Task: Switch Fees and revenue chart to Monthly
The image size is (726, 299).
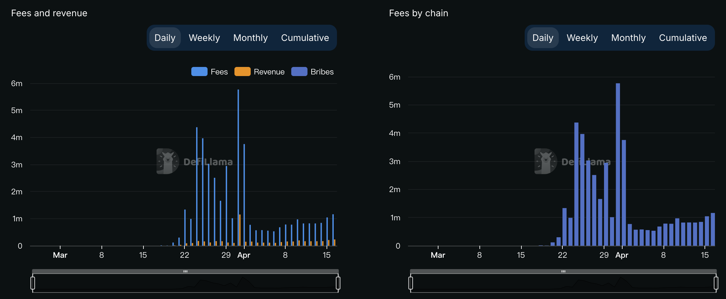Action: coord(250,38)
